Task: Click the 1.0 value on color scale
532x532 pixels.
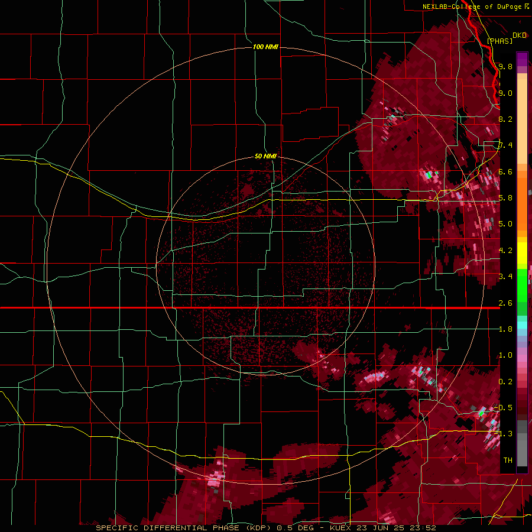Action: coord(505,355)
